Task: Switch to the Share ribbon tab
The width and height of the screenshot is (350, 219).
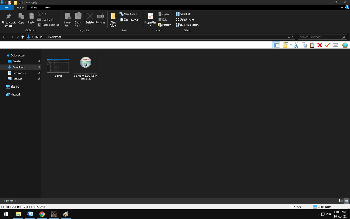Action: [34, 8]
